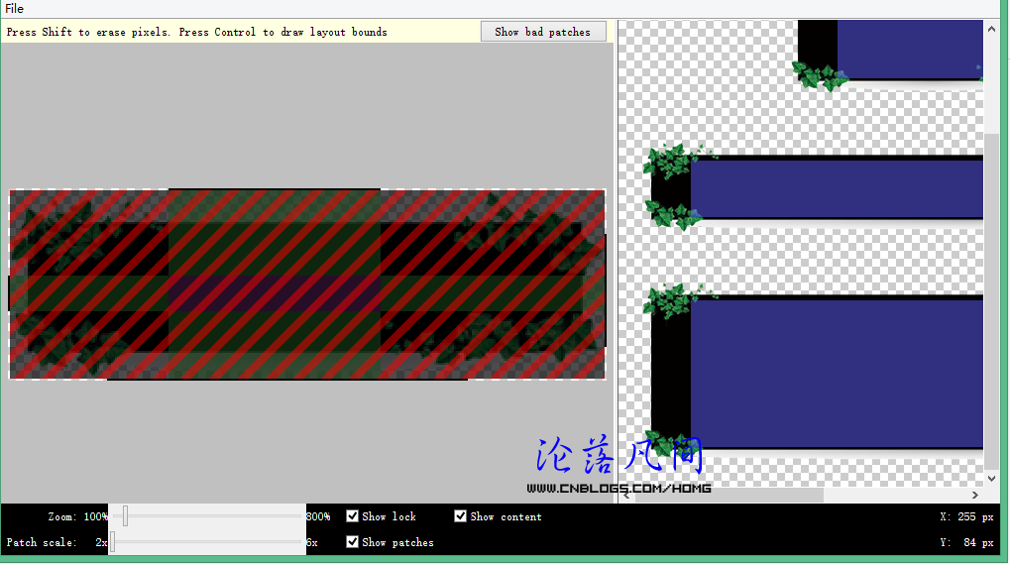The image size is (1010, 564).
Task: Click the horizontally stretched preview image
Action: (x=813, y=187)
